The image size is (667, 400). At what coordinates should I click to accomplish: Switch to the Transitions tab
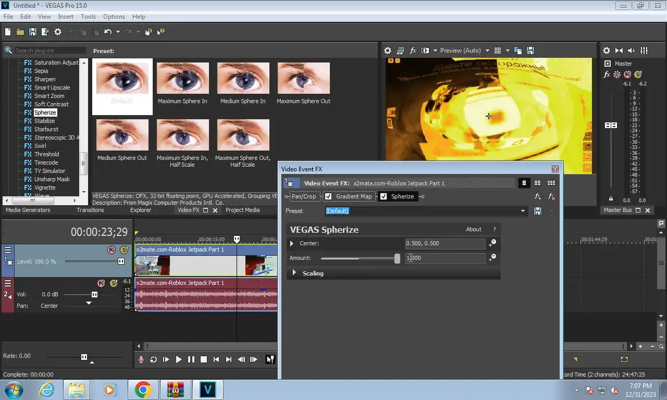point(90,210)
